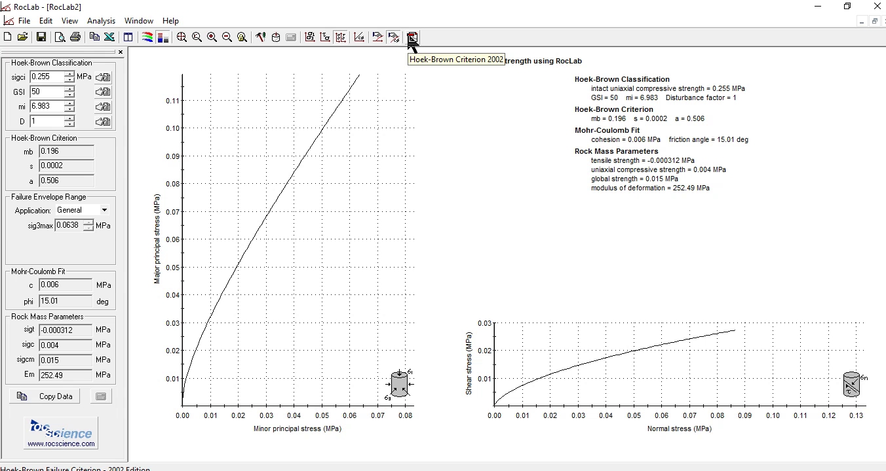Open the Analysis menu
886x471 pixels.
[101, 21]
